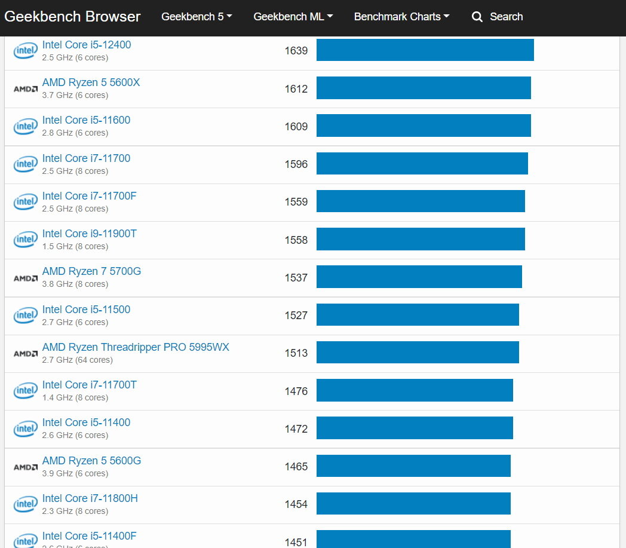Open the AMD Ryzen 5 5600X link
This screenshot has height=548, width=626.
point(91,82)
